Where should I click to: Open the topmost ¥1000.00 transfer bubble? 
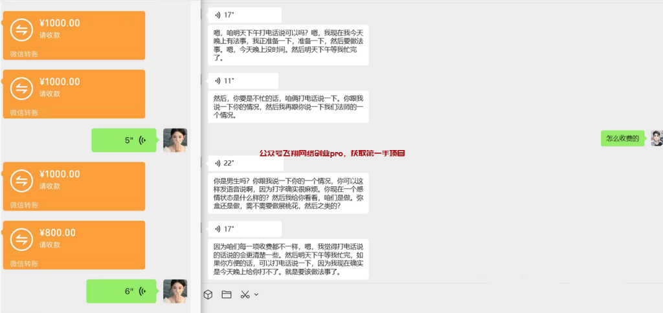74,35
